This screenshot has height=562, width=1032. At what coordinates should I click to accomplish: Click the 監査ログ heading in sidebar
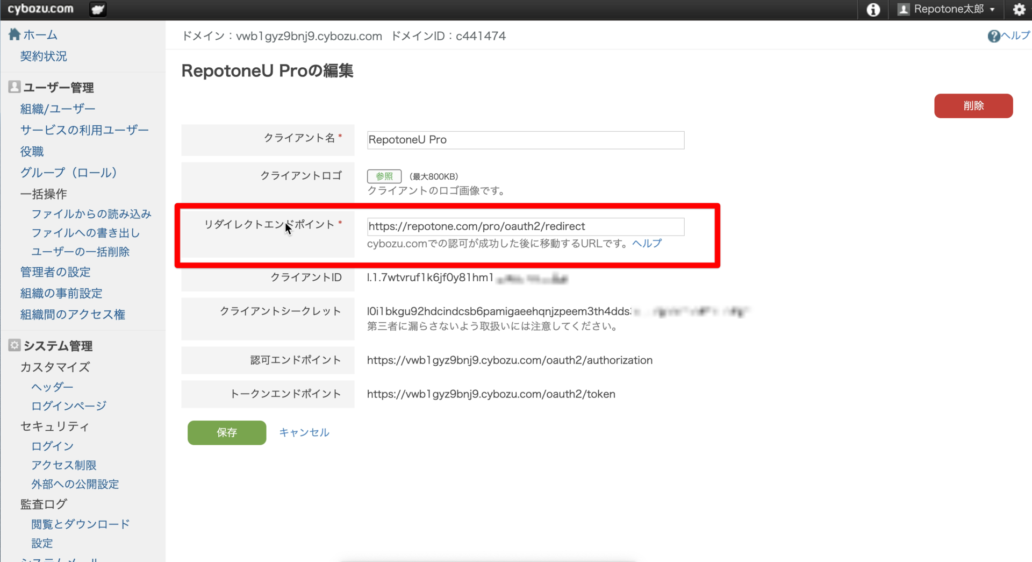[44, 504]
